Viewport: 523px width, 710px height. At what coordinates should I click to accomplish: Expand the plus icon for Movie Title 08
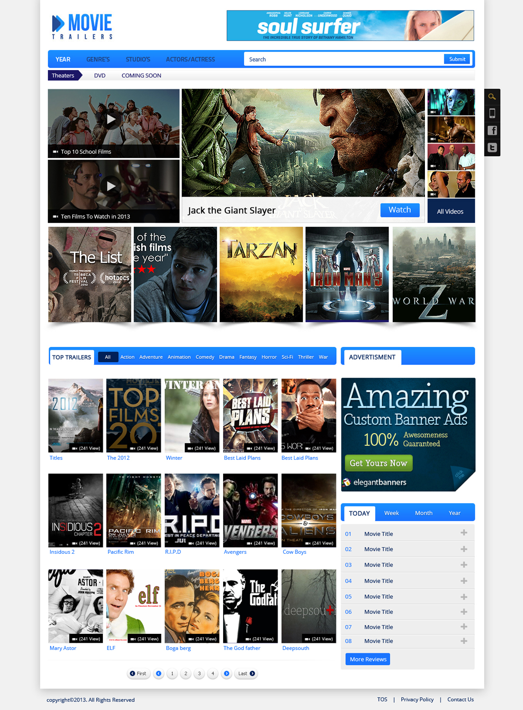point(464,641)
